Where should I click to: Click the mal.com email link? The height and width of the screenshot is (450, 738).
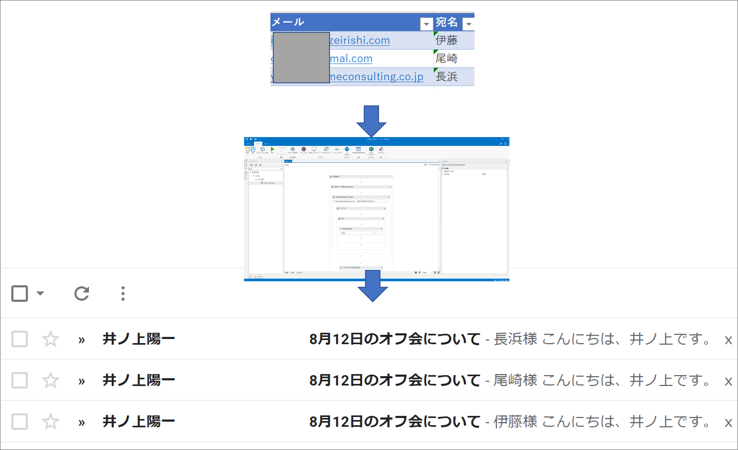click(x=351, y=58)
